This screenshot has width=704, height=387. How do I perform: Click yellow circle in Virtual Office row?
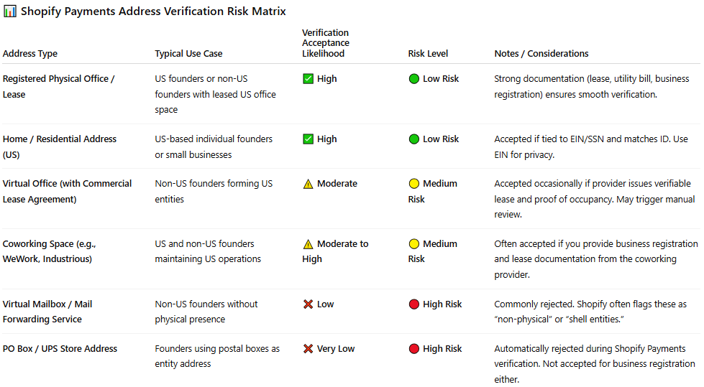pos(413,184)
